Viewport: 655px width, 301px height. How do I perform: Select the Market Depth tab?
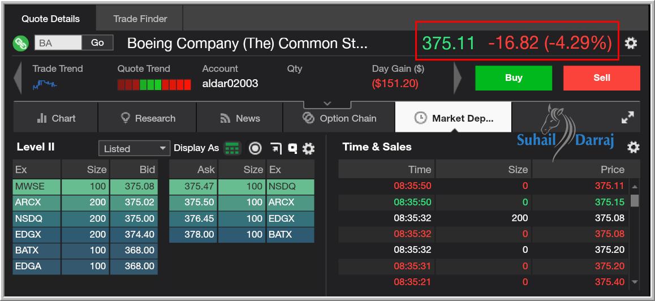coord(453,118)
